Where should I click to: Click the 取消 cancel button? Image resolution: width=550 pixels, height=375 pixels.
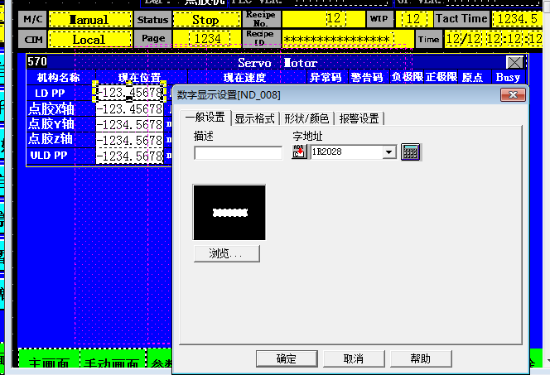click(x=354, y=358)
